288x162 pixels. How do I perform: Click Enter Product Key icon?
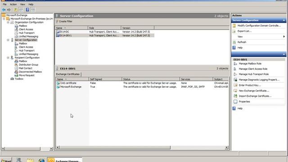click(235, 85)
